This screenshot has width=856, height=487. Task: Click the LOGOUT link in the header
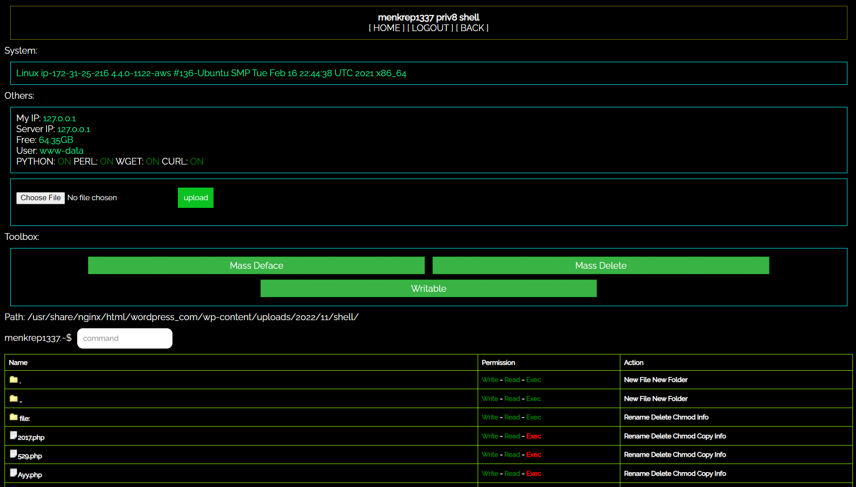[x=430, y=28]
